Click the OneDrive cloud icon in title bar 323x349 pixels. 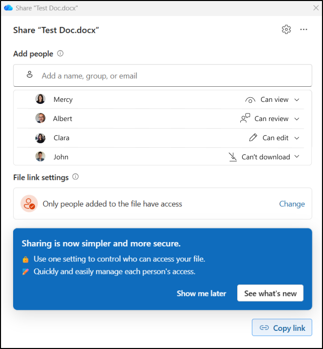(9, 8)
